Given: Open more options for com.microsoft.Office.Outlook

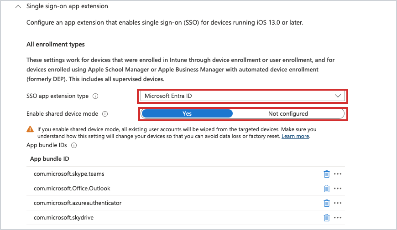Looking at the screenshot, I should click(338, 189).
